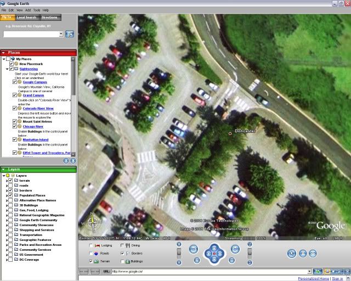This screenshot has height=281, width=351.
Task: Click the green Go arrow beside the URL bar
Action: point(318,272)
